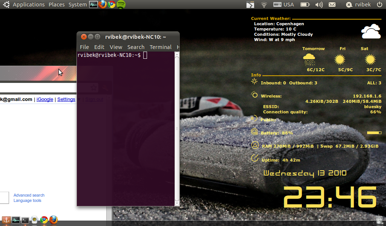Screen dimensions: 386x226
Task: Launch Firefox from the top panel
Action: click(x=103, y=5)
